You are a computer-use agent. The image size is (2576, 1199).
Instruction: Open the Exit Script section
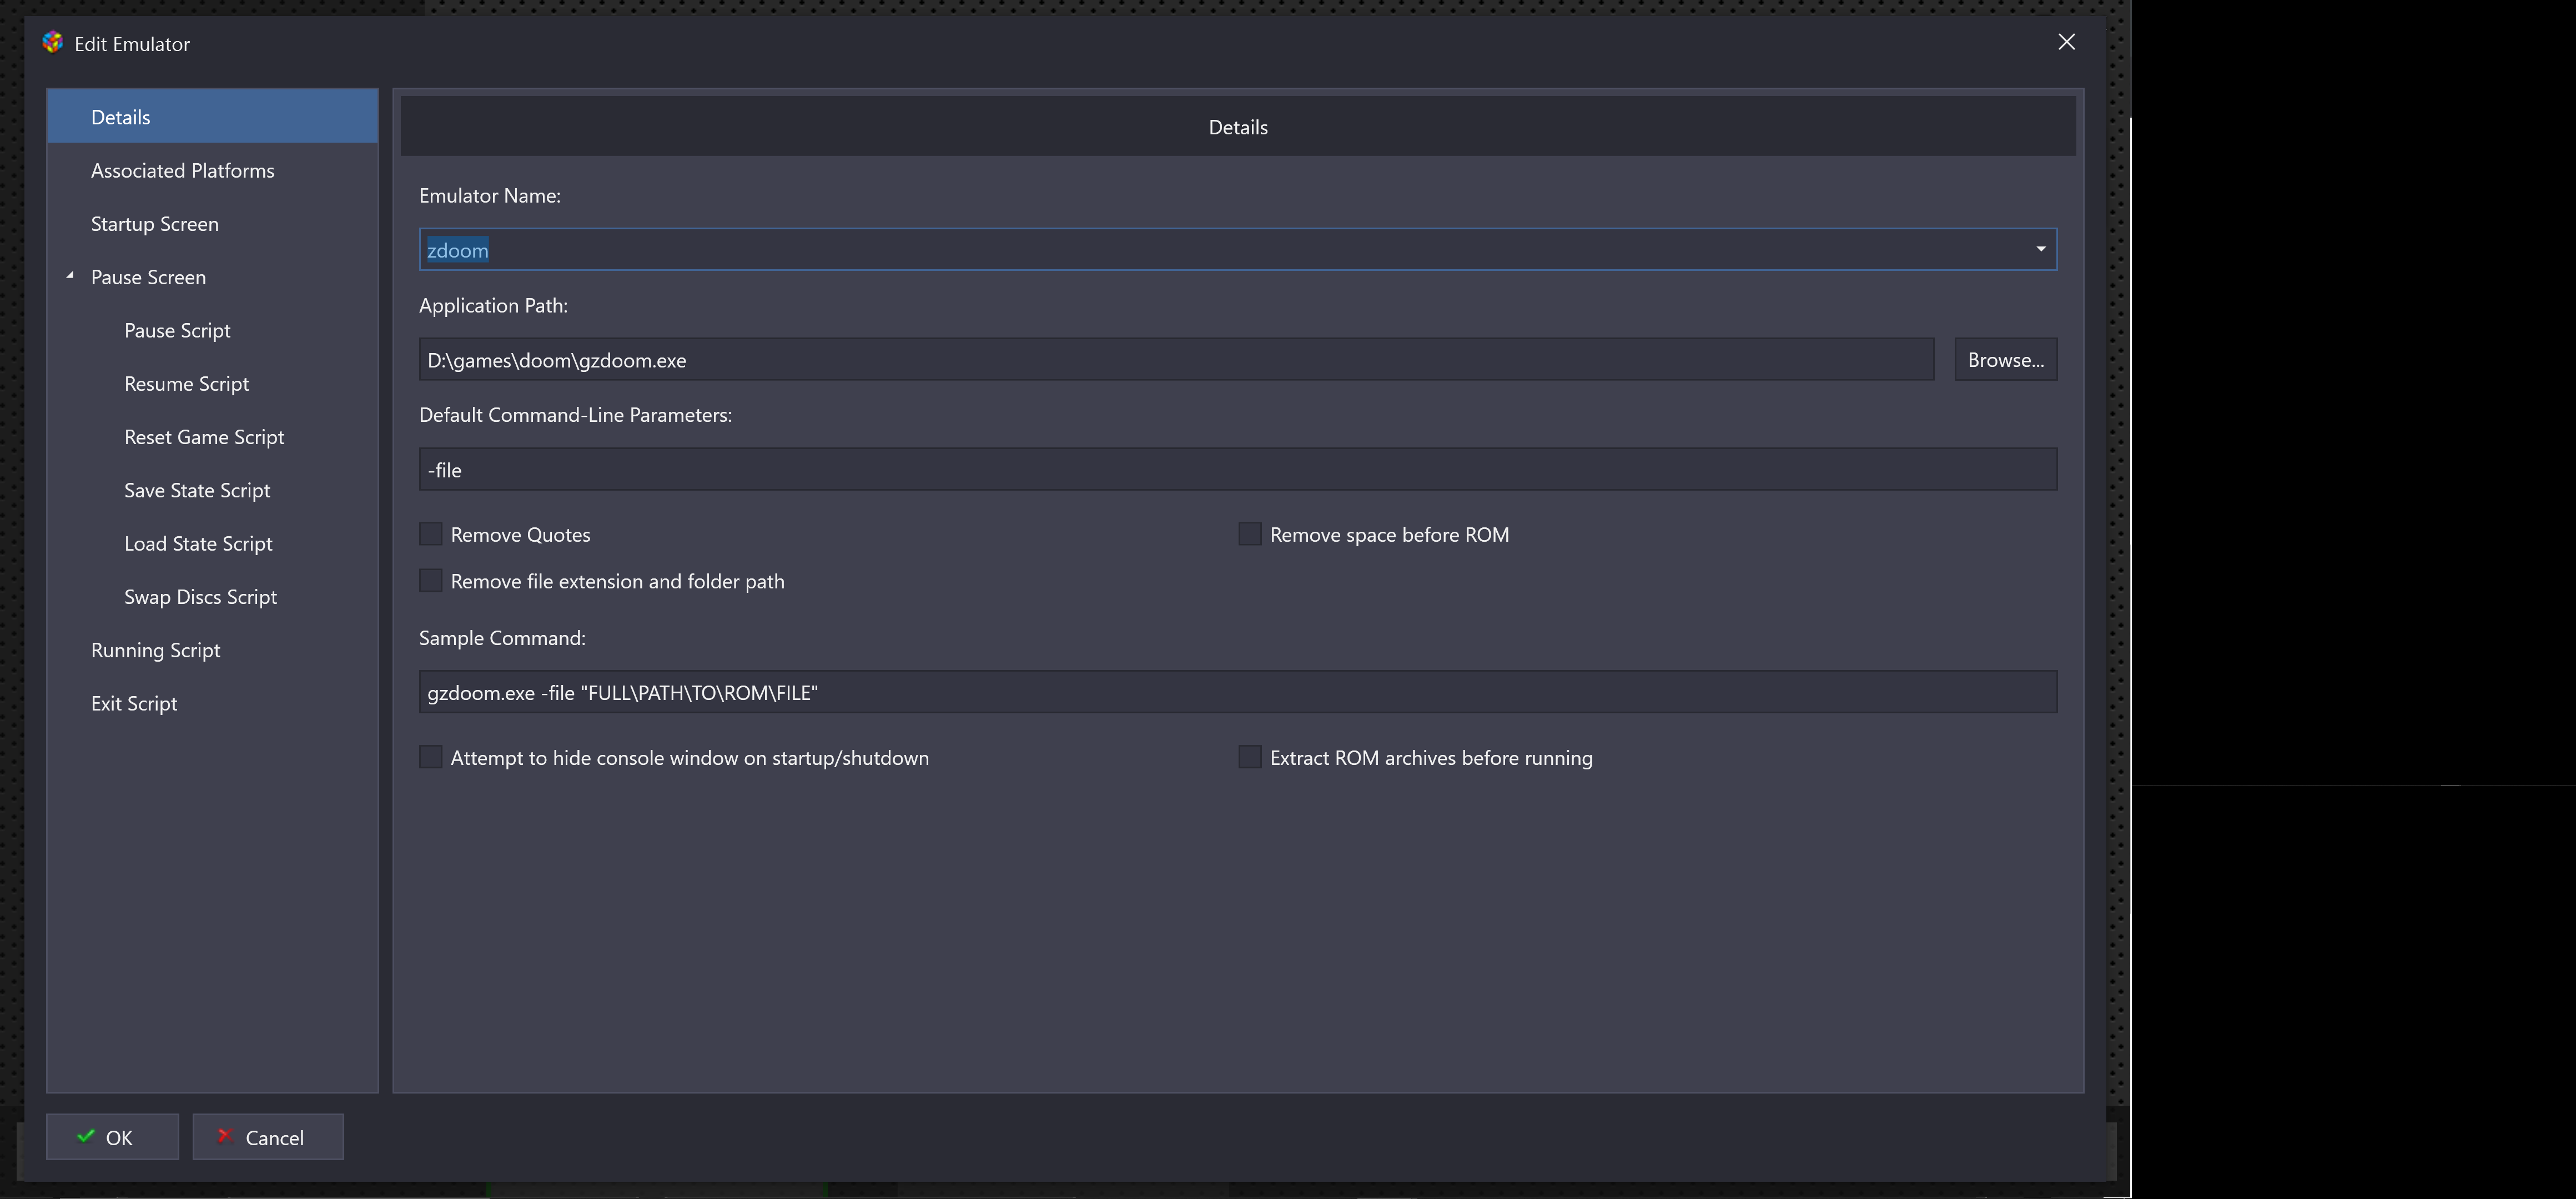(x=134, y=703)
